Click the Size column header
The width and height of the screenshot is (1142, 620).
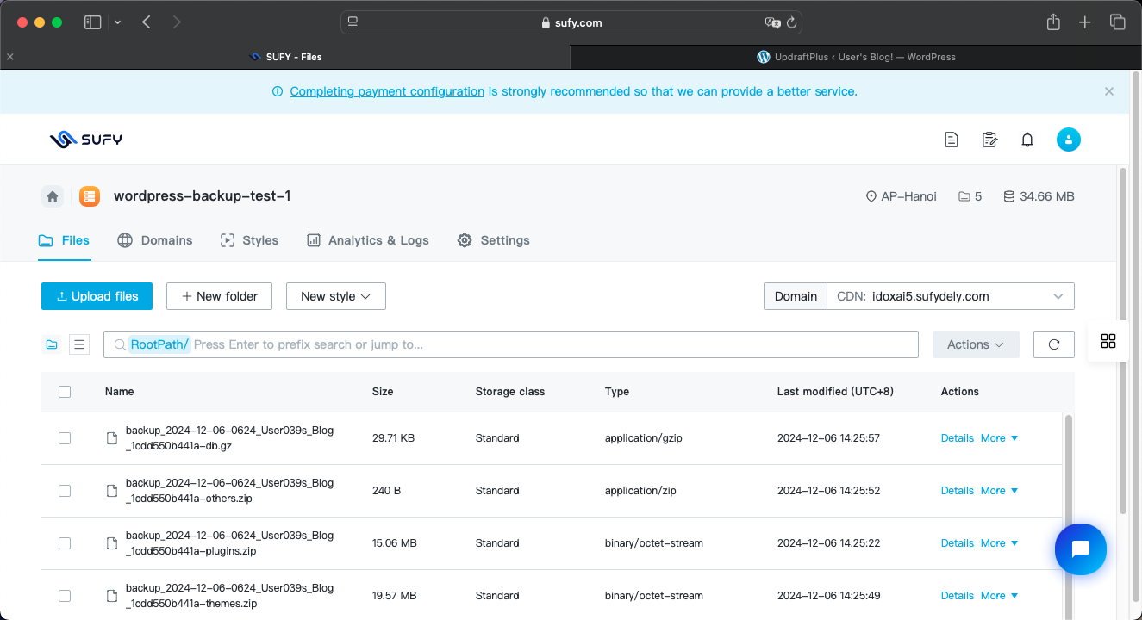(x=383, y=392)
